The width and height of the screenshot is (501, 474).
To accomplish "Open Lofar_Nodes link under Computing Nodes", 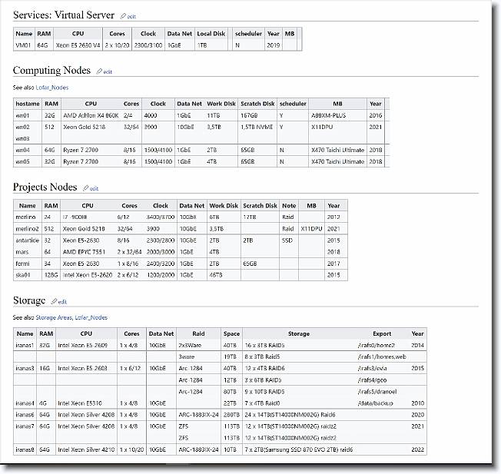I will [x=52, y=88].
